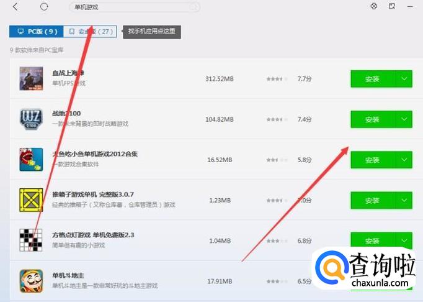The height and width of the screenshot is (302, 423).
Task: Focus the search box containing 单机游戏
Action: 135,7
